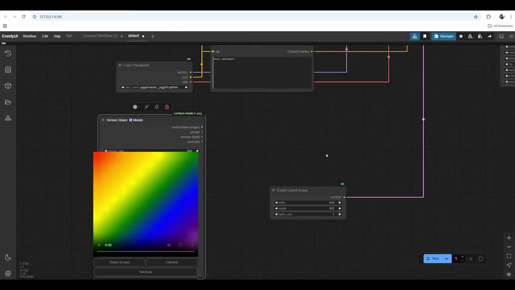Open ckpt_name juggernautXL checkpoint combo

pos(154,87)
